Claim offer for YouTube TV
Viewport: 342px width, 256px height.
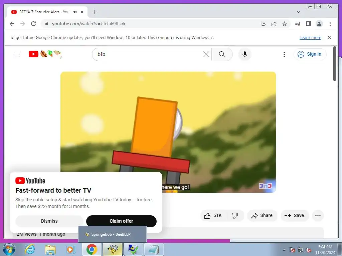click(121, 221)
